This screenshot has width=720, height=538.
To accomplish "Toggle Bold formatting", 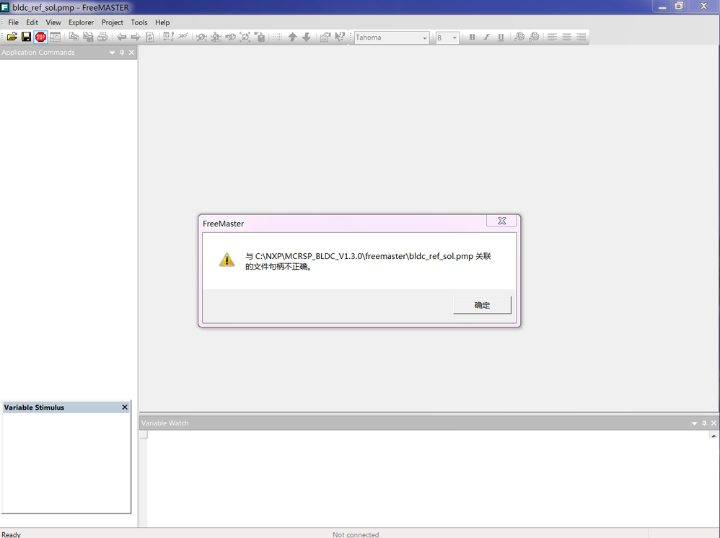I will coord(472,38).
